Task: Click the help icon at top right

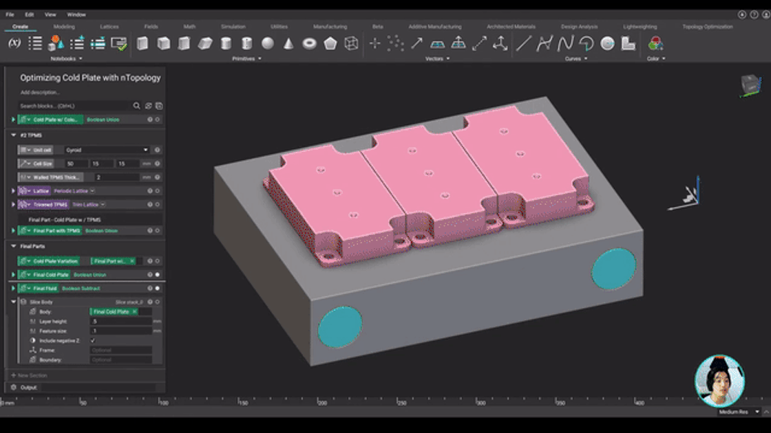Action: click(754, 14)
